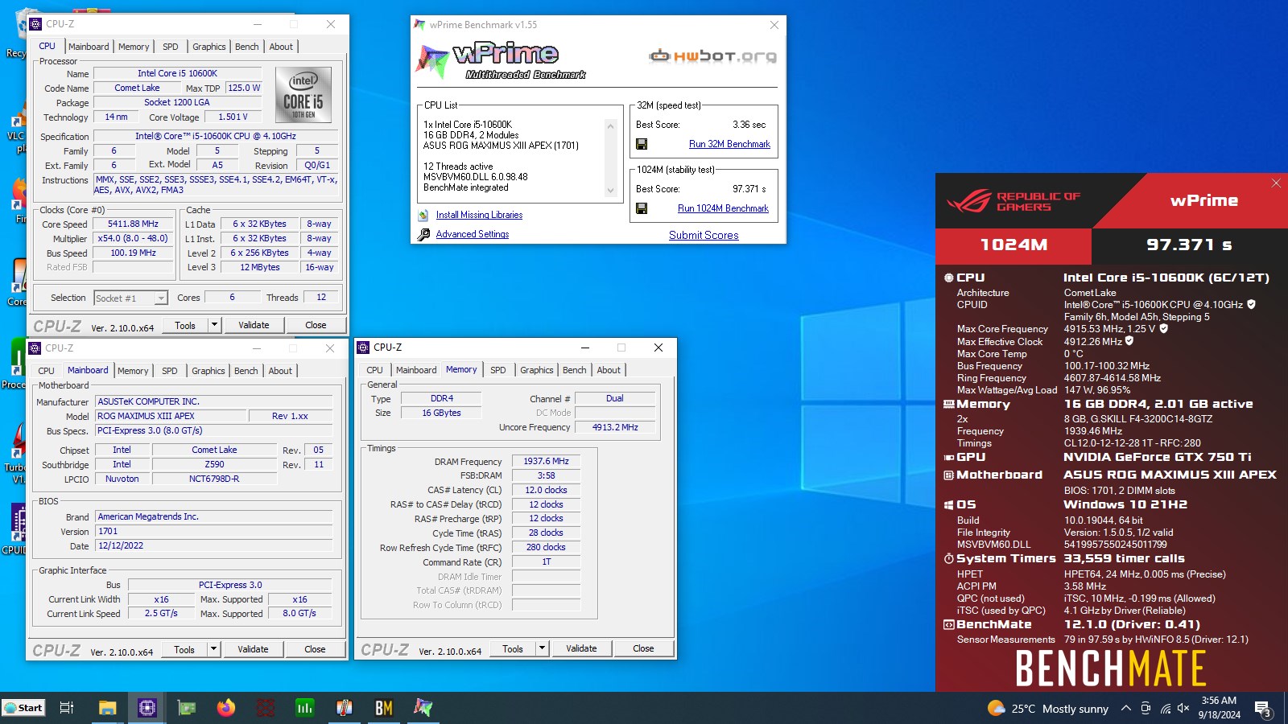This screenshot has height=724, width=1288.
Task: Click the muted speaker icon in system tray
Action: pos(1183,709)
